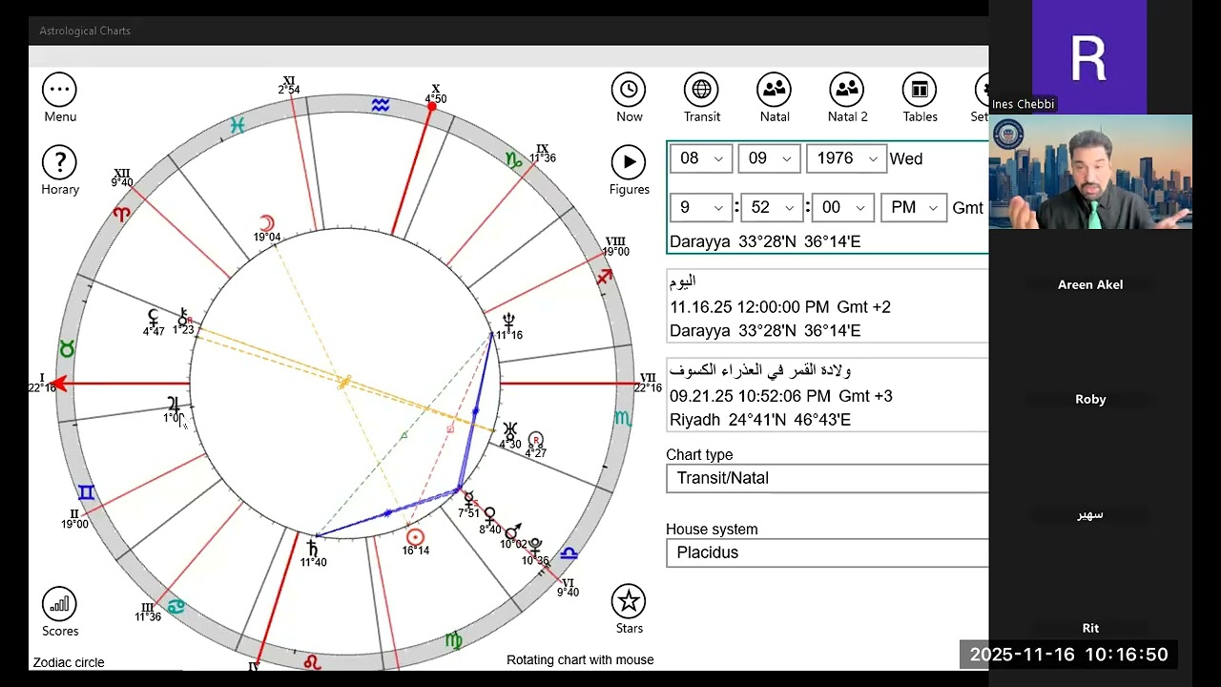Viewport: 1221px width, 687px height.
Task: Open the Scores bar chart icon
Action: pos(59,604)
